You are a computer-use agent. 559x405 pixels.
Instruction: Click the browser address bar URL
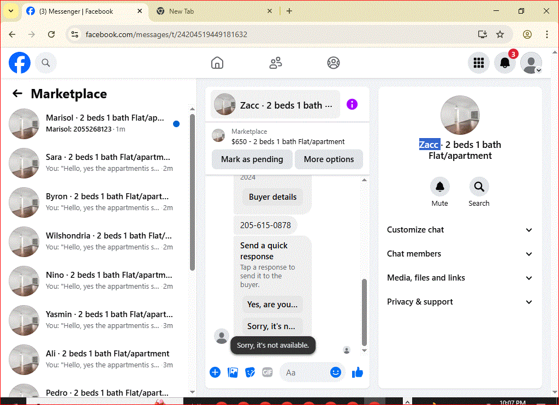coord(166,34)
